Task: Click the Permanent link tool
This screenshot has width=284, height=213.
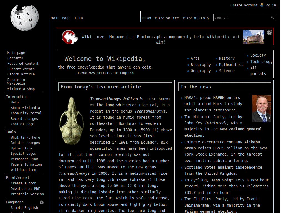Action: click(24, 159)
